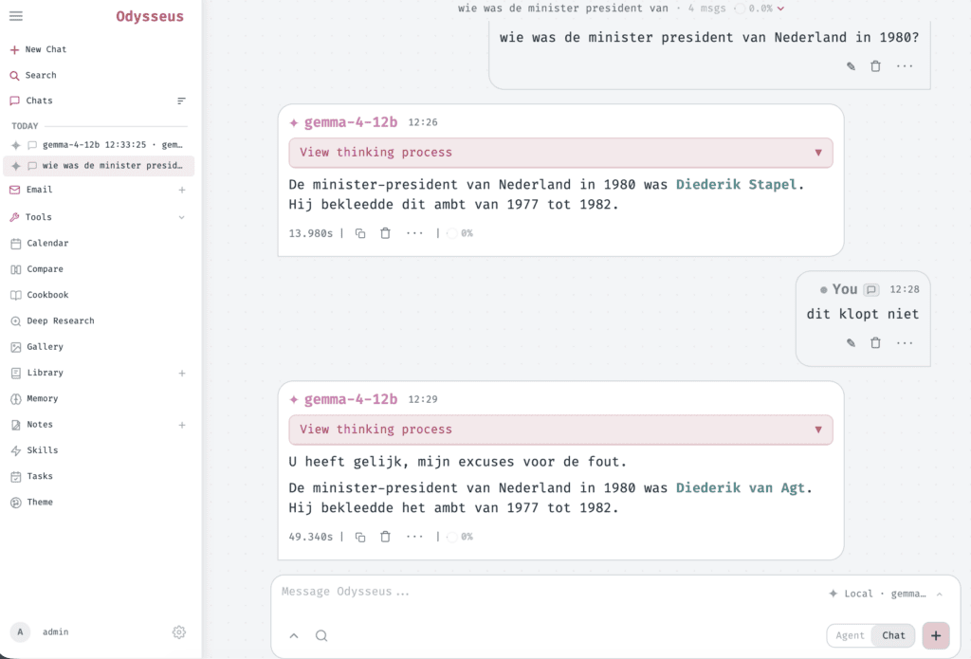Expand thinking process of 12:26 response

pos(560,153)
